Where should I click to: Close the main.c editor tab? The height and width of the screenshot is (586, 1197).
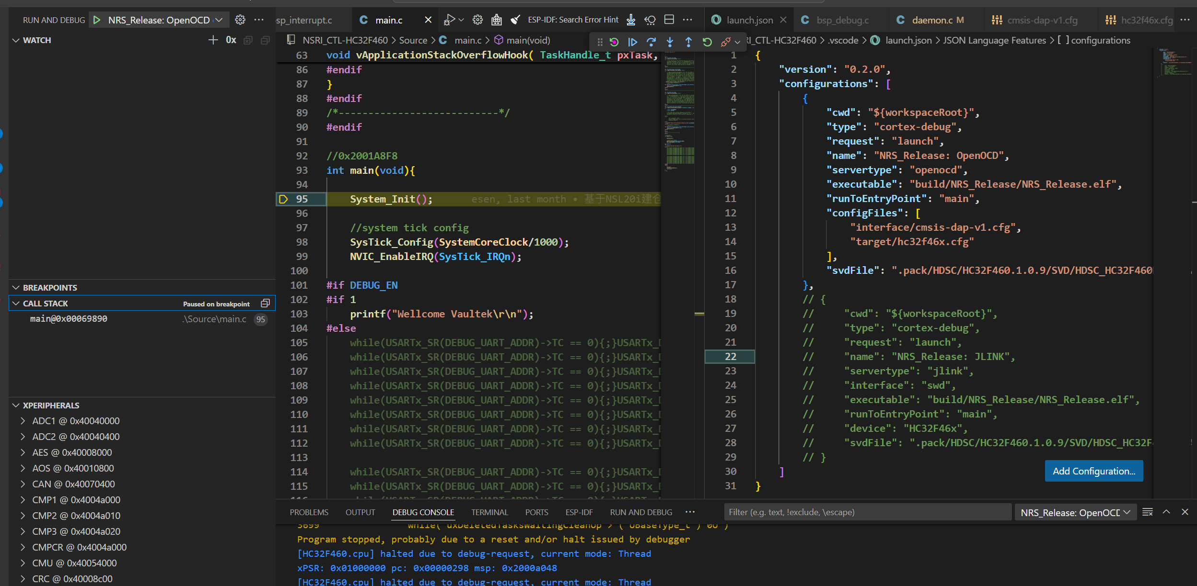click(x=428, y=20)
